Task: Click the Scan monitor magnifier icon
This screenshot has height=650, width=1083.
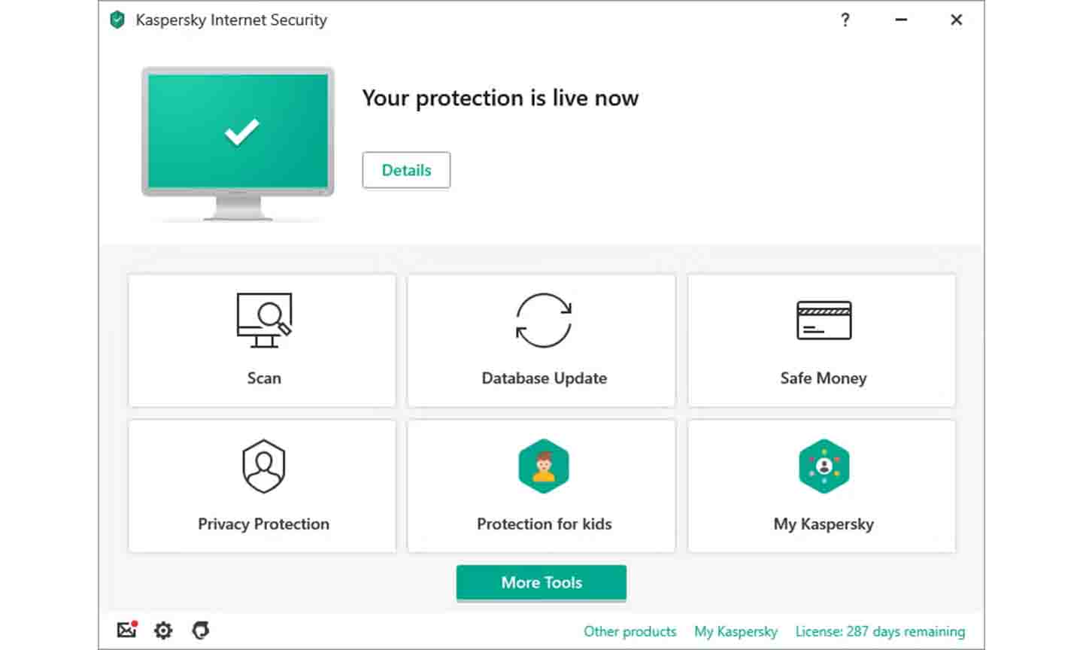Action: [x=264, y=320]
